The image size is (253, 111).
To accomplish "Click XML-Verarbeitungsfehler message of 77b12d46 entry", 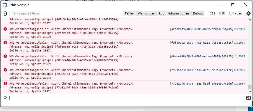I will pos(72,84).
